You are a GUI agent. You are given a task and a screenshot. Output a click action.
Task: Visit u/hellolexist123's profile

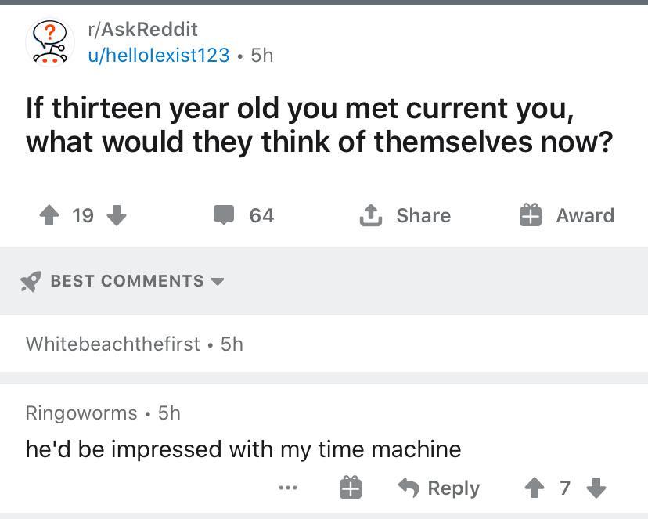[x=158, y=55]
